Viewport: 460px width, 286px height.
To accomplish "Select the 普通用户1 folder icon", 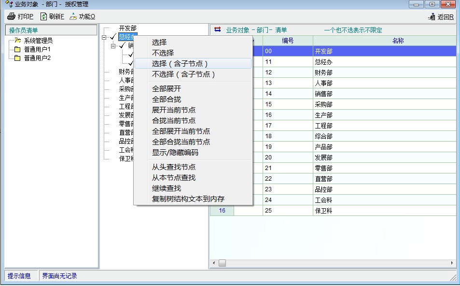I will point(17,50).
